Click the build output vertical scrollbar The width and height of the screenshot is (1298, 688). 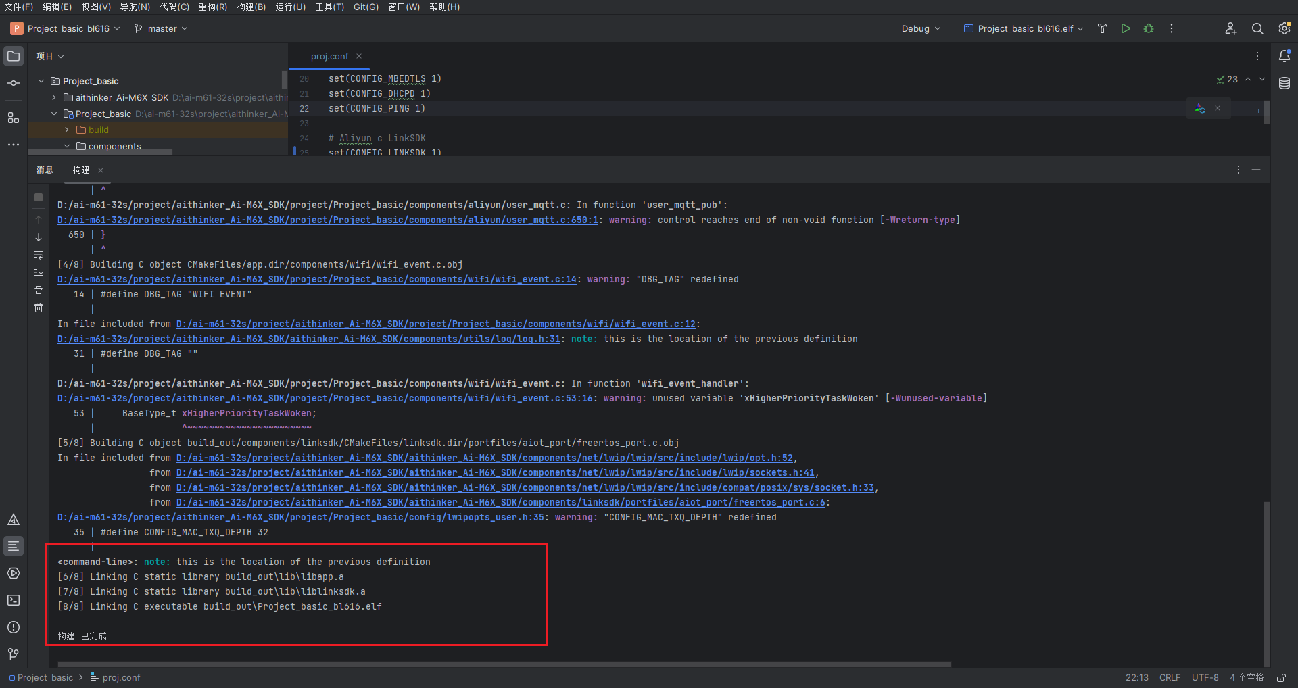click(x=1266, y=585)
